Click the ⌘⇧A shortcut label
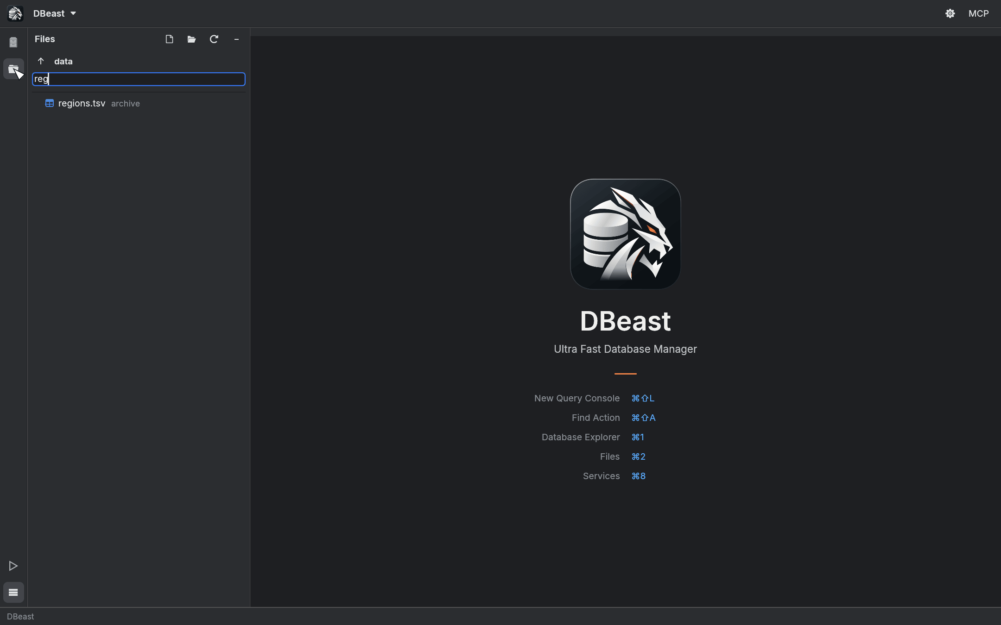 [x=643, y=418]
